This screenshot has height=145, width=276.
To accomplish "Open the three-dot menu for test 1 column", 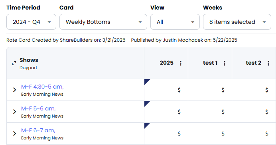I will (x=225, y=63).
